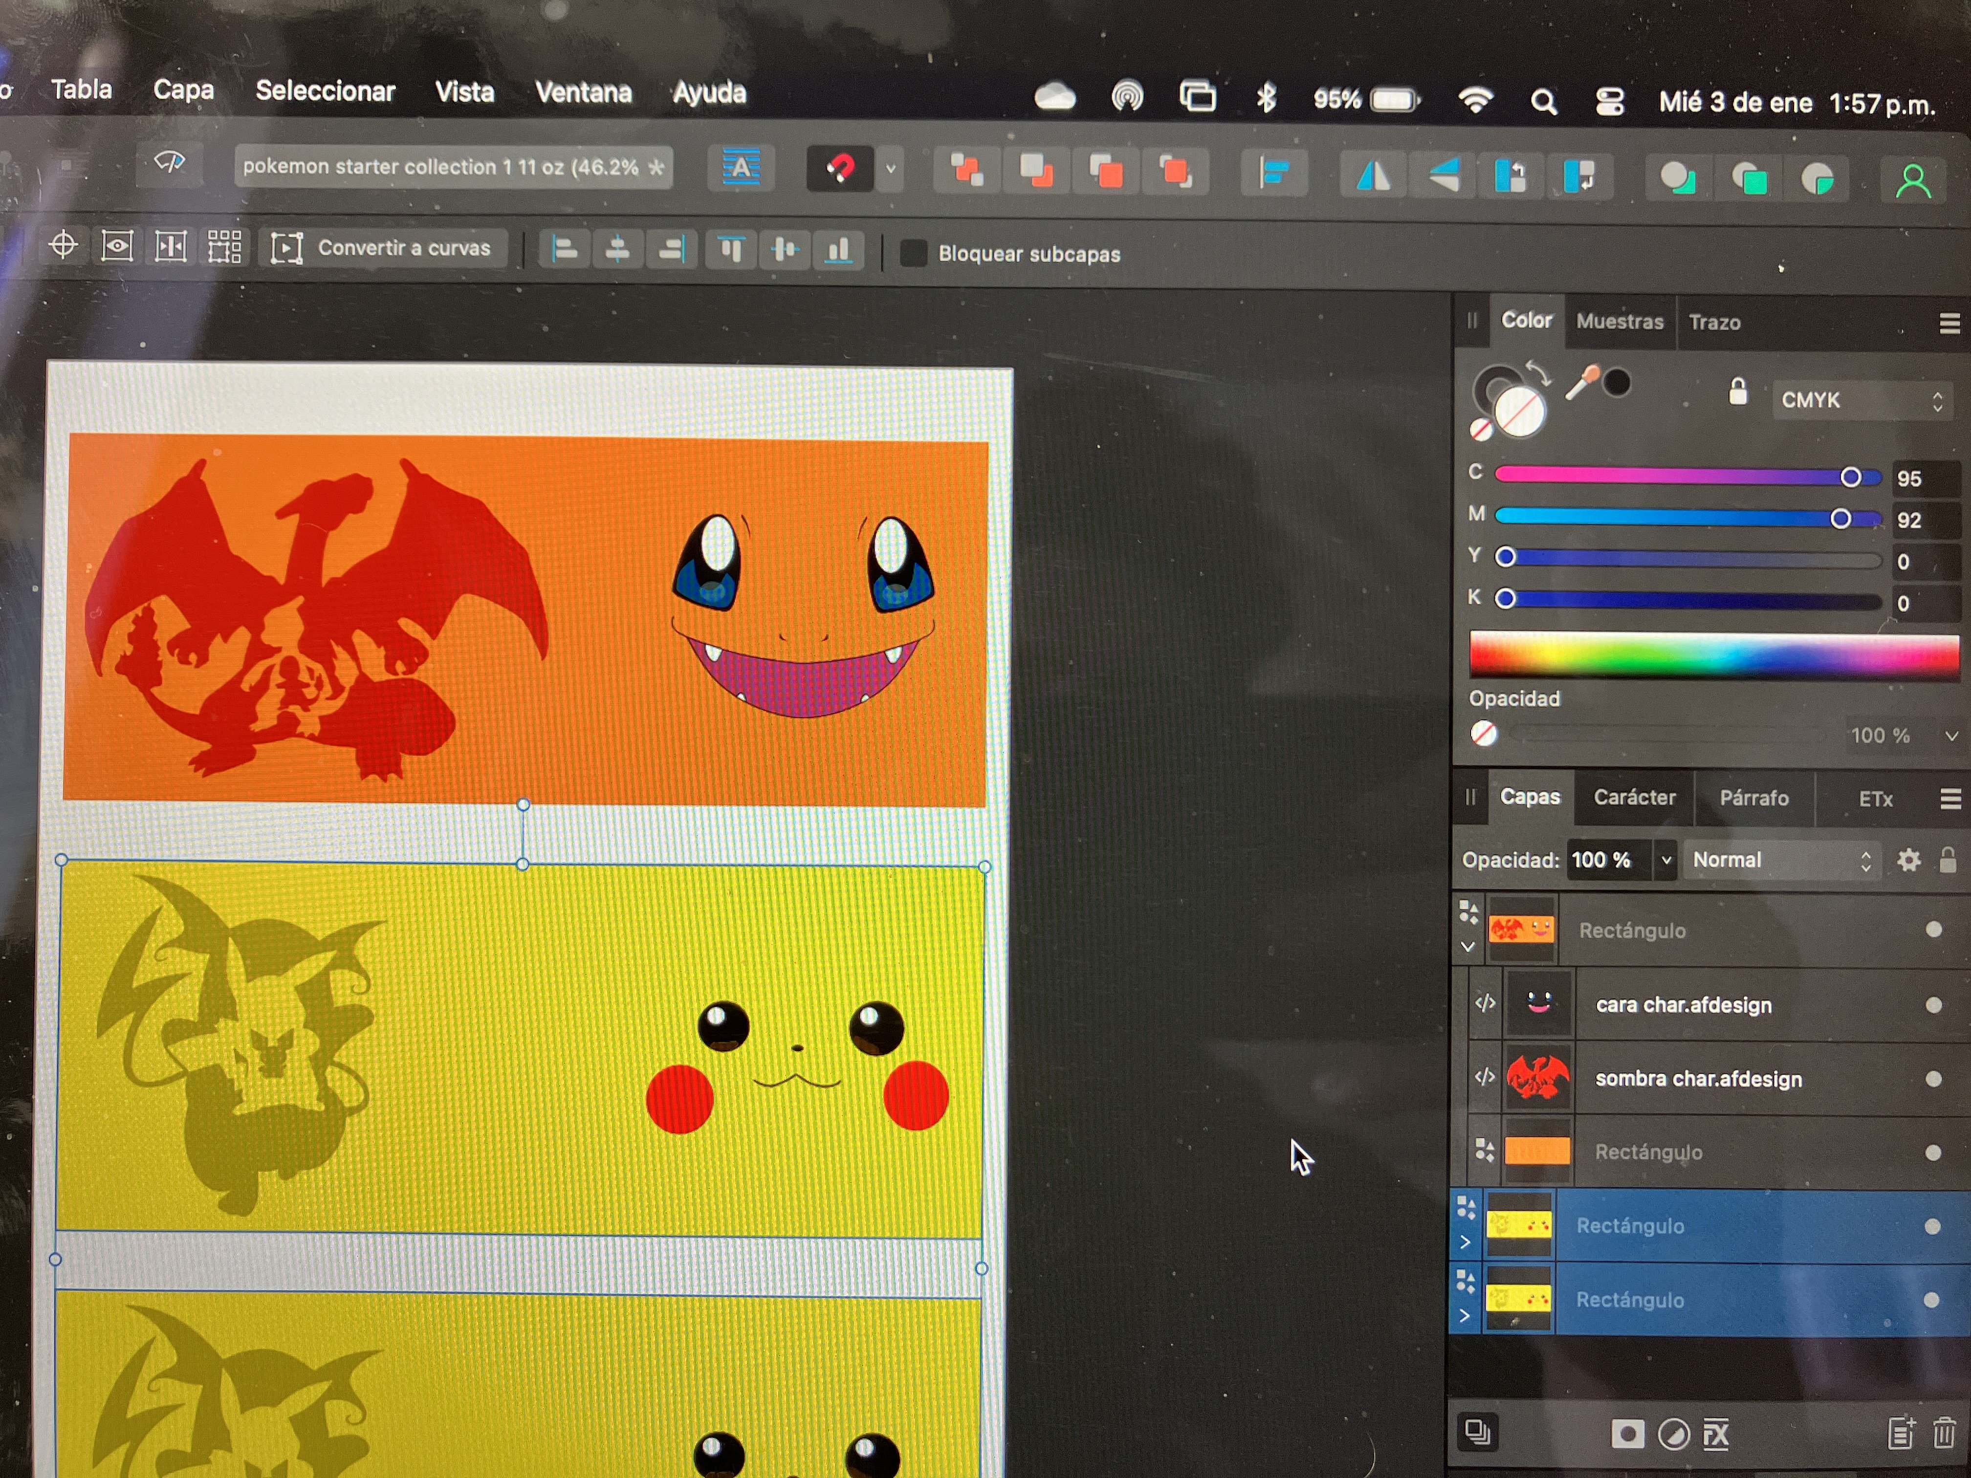Click the M magenta slider
Screen dimensions: 1971x1478
coord(1687,518)
